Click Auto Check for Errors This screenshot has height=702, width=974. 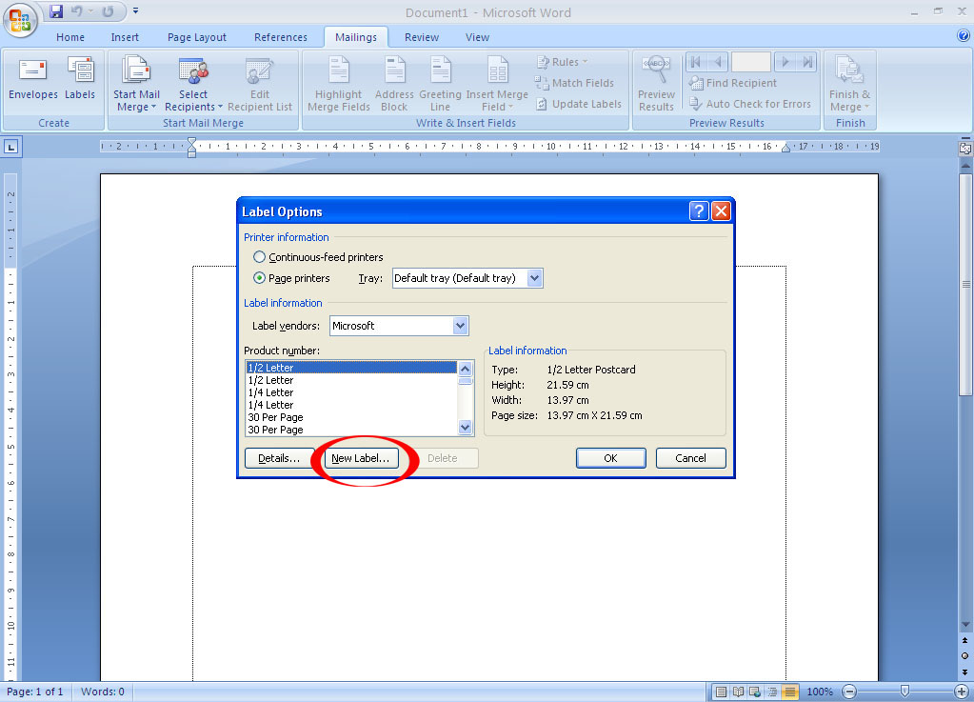[x=749, y=104]
